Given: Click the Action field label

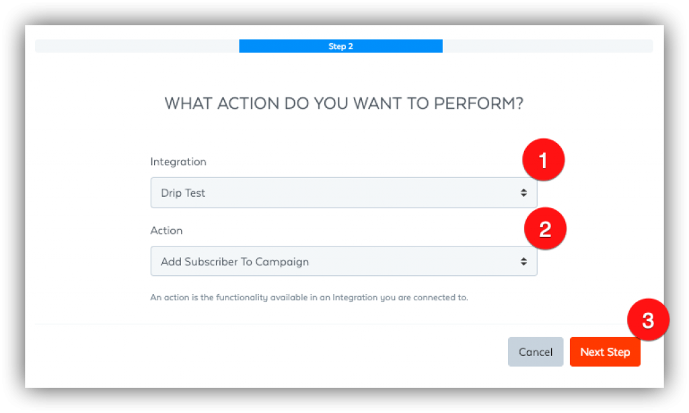Looking at the screenshot, I should [166, 230].
